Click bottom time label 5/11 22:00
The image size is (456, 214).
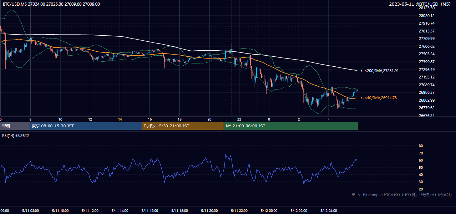[x=239, y=211]
